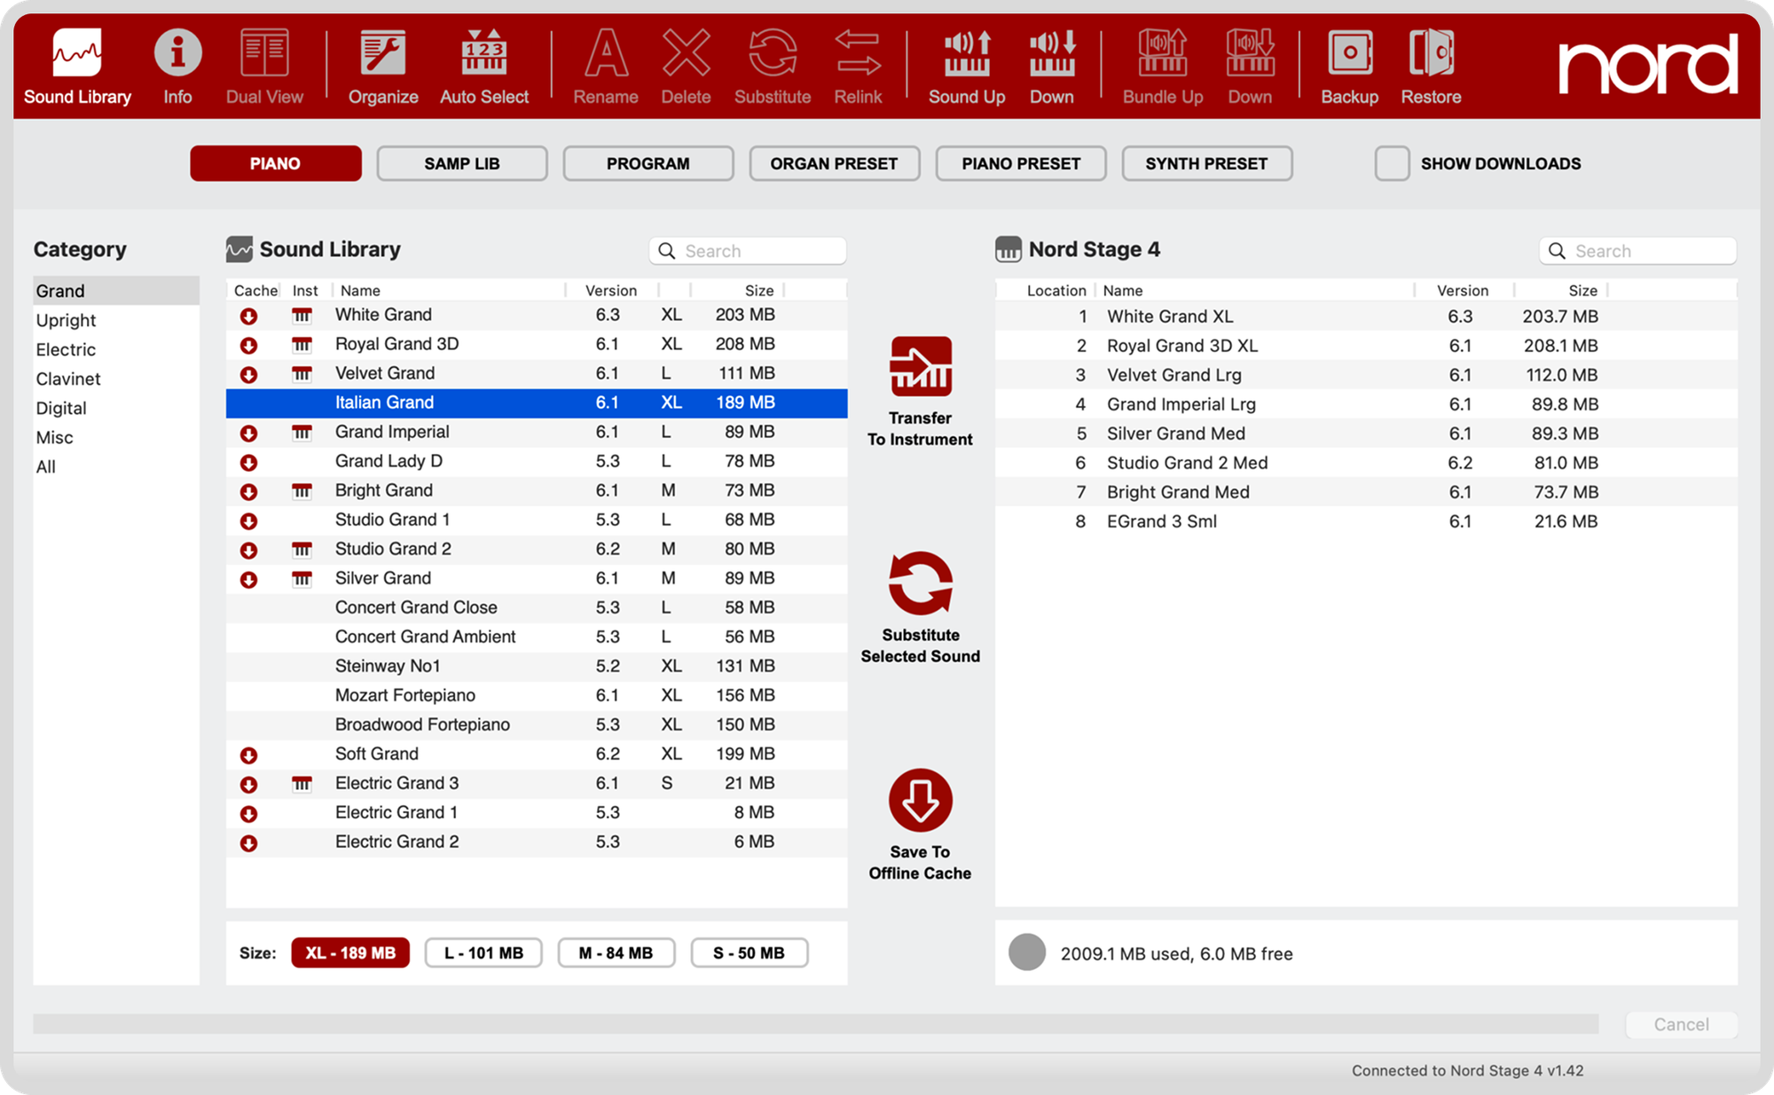Screen dimensions: 1774x1095
Task: Switch to the SYNTH PRESET tab
Action: point(1206,163)
